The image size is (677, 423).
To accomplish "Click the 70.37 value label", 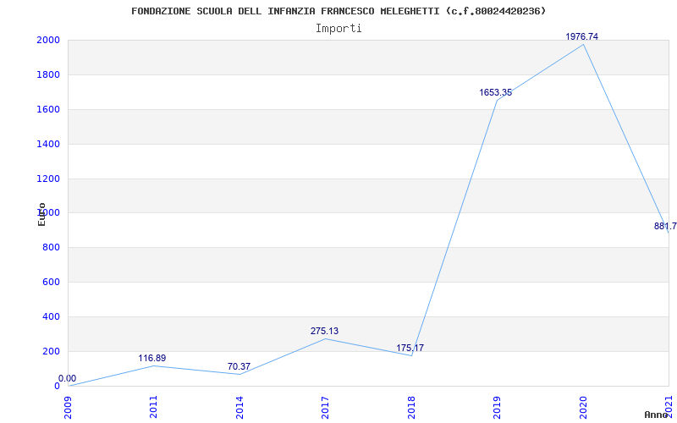I will click(239, 366).
